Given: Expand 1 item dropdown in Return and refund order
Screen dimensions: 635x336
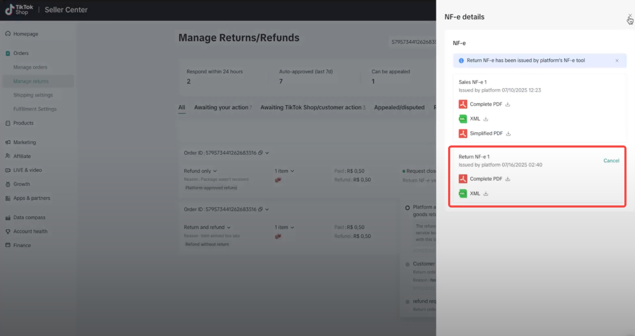Looking at the screenshot, I should [x=284, y=227].
